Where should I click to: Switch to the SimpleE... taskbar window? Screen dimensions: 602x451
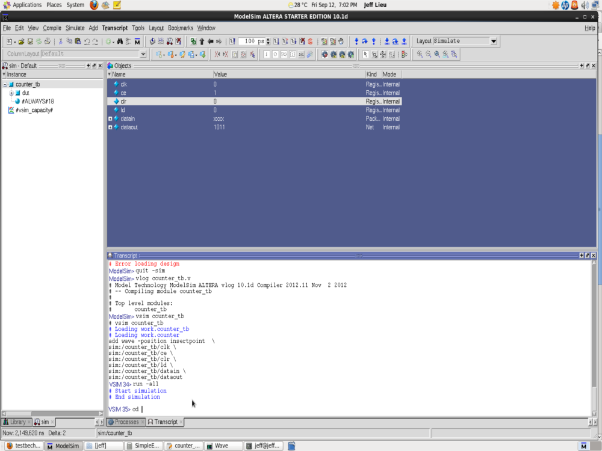click(144, 446)
